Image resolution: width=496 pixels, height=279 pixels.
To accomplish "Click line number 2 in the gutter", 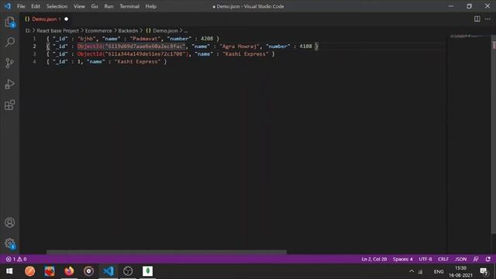I will [34, 46].
